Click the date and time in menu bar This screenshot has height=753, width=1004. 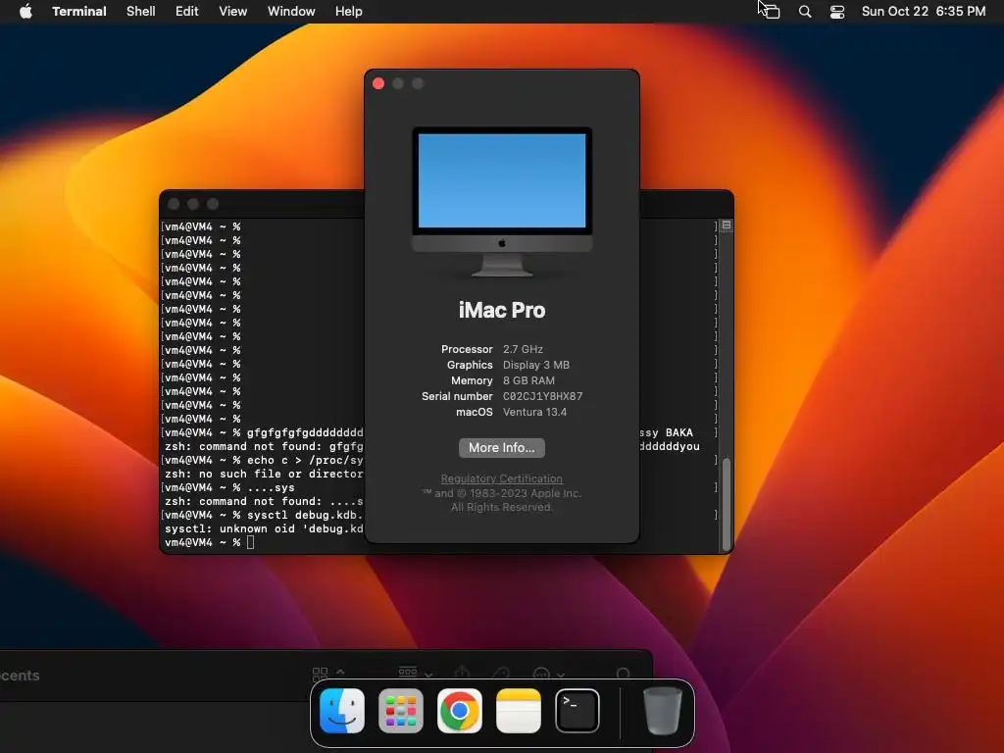(924, 11)
